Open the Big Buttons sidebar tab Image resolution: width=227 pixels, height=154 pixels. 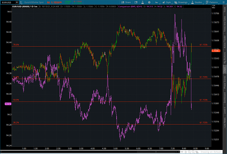click(225, 58)
